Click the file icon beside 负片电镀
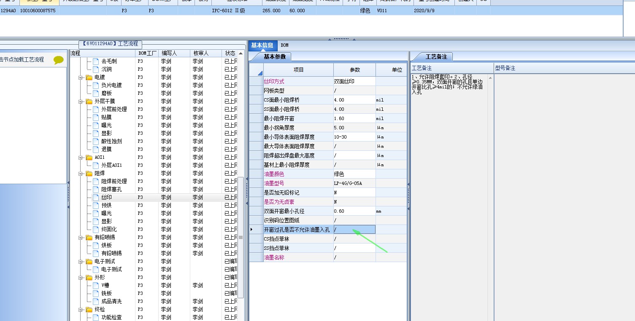635x321 pixels. (96, 86)
